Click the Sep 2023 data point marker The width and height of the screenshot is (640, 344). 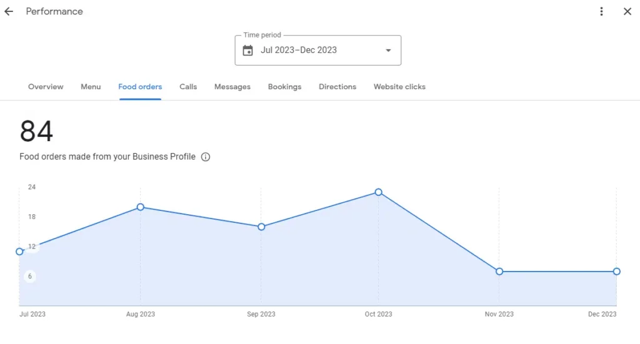point(261,227)
